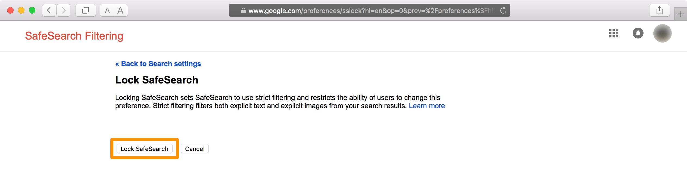Navigate forward using the forward arrow

coord(64,10)
